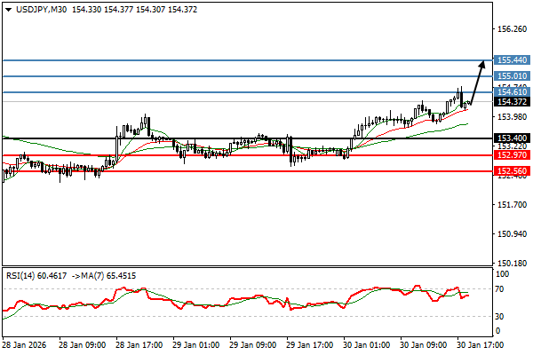This screenshot has width=533, height=355.
Task: Click the 154.610 blue level tag
Action: coord(512,92)
